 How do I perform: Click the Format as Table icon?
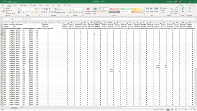point(95,11)
